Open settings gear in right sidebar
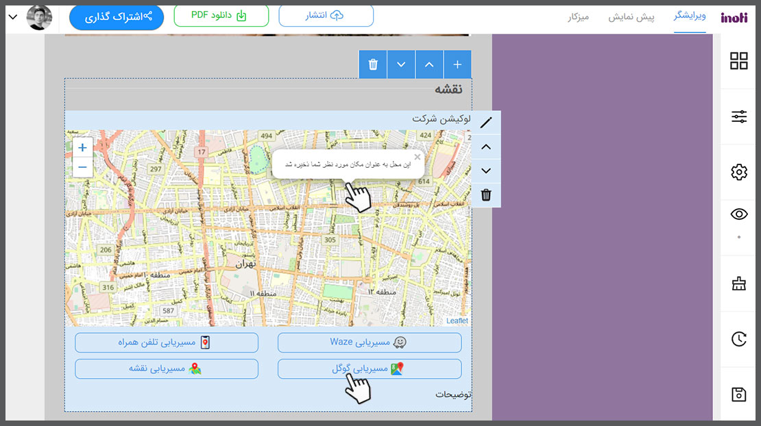Screen dimensions: 761x426 click(738, 173)
